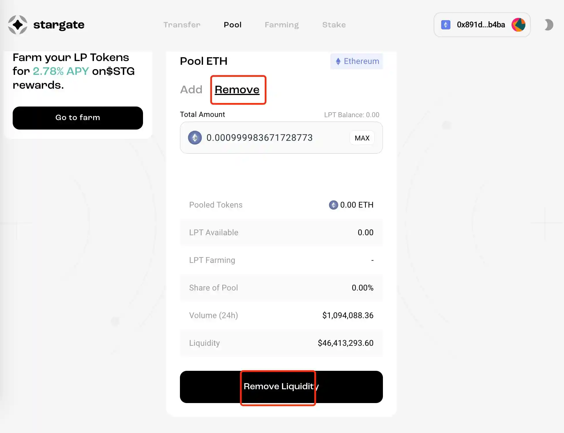Click the wallet avatar icon

pos(518,25)
